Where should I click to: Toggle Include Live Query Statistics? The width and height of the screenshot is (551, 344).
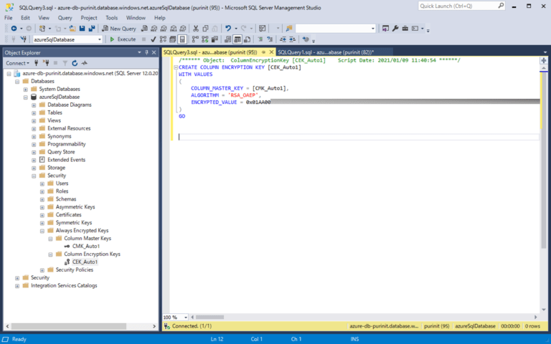pyautogui.click(x=205, y=39)
